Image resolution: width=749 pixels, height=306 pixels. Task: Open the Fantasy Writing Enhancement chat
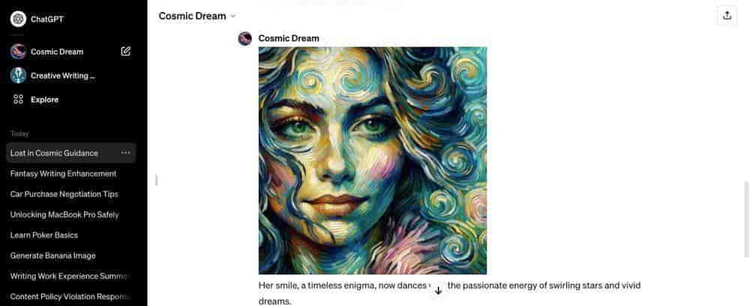64,174
